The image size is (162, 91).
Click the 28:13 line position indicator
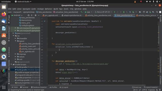point(135,90)
